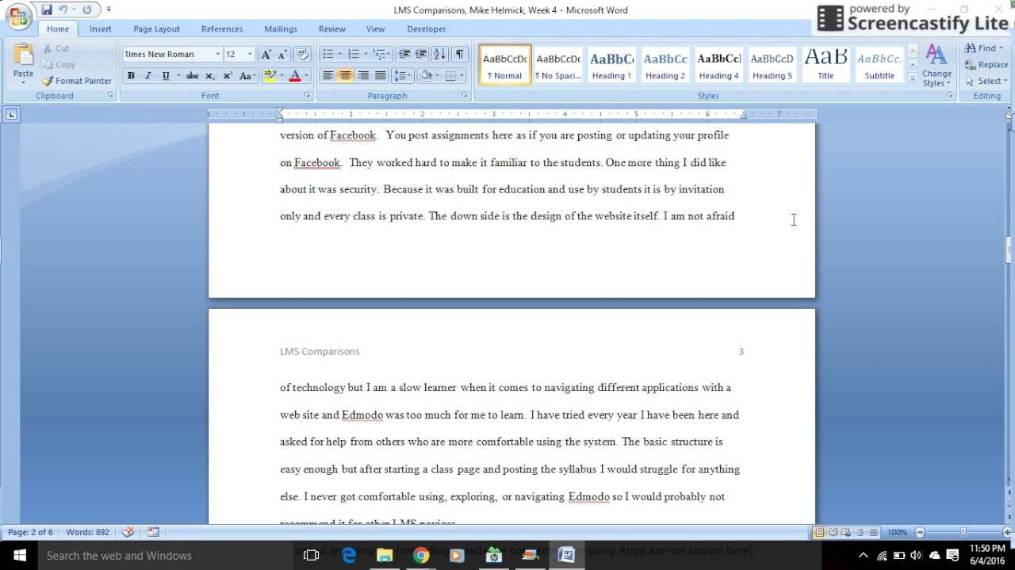Apply the Heading 1 style
The width and height of the screenshot is (1015, 570).
point(611,64)
